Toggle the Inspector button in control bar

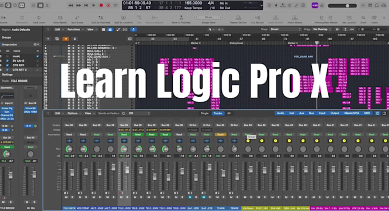coord(8,5)
